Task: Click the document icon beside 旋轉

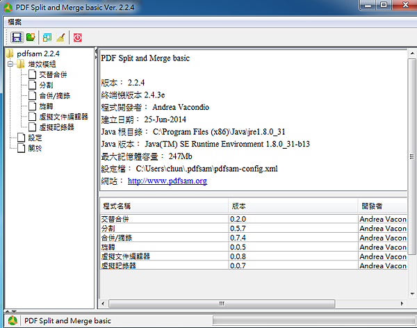Action: 33,106
